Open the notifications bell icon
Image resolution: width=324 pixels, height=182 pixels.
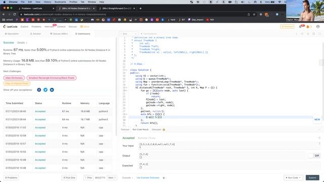(300, 27)
